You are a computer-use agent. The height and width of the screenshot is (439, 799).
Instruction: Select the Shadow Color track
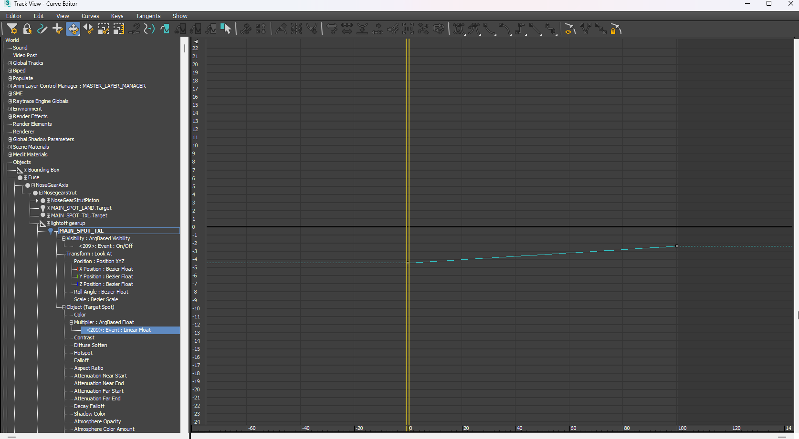click(90, 414)
